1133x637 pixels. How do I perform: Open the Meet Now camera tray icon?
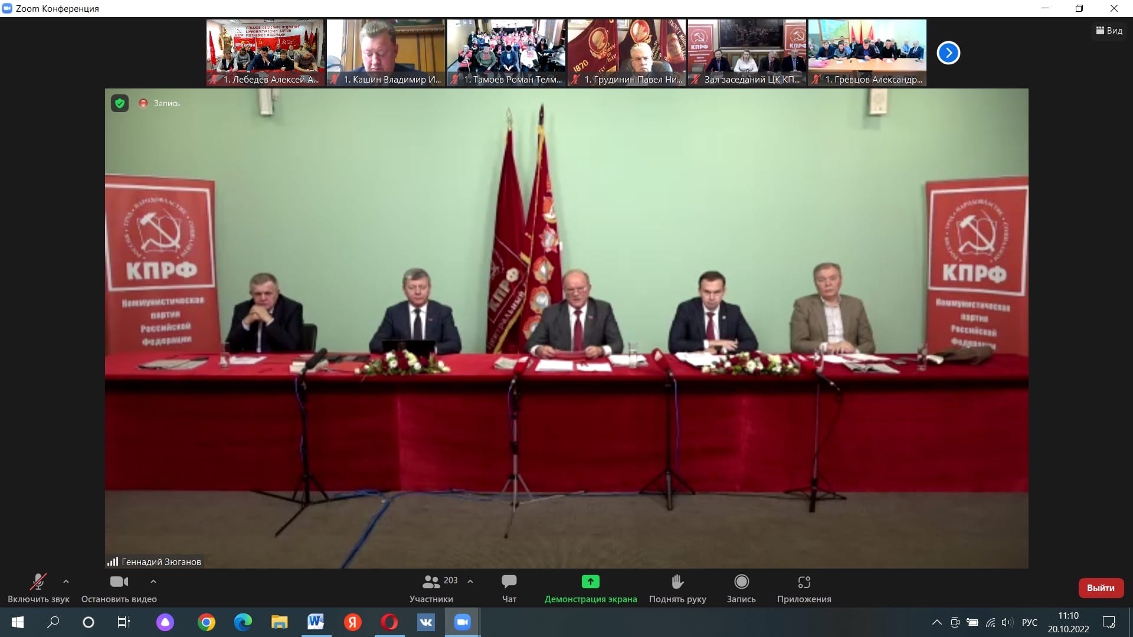coord(955,622)
